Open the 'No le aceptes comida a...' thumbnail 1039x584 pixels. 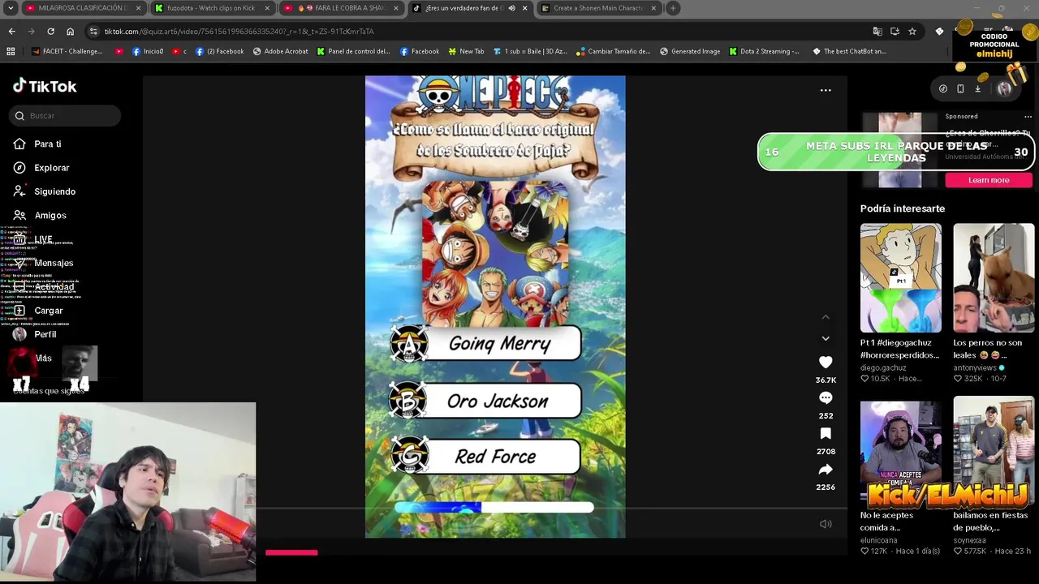pos(900,450)
